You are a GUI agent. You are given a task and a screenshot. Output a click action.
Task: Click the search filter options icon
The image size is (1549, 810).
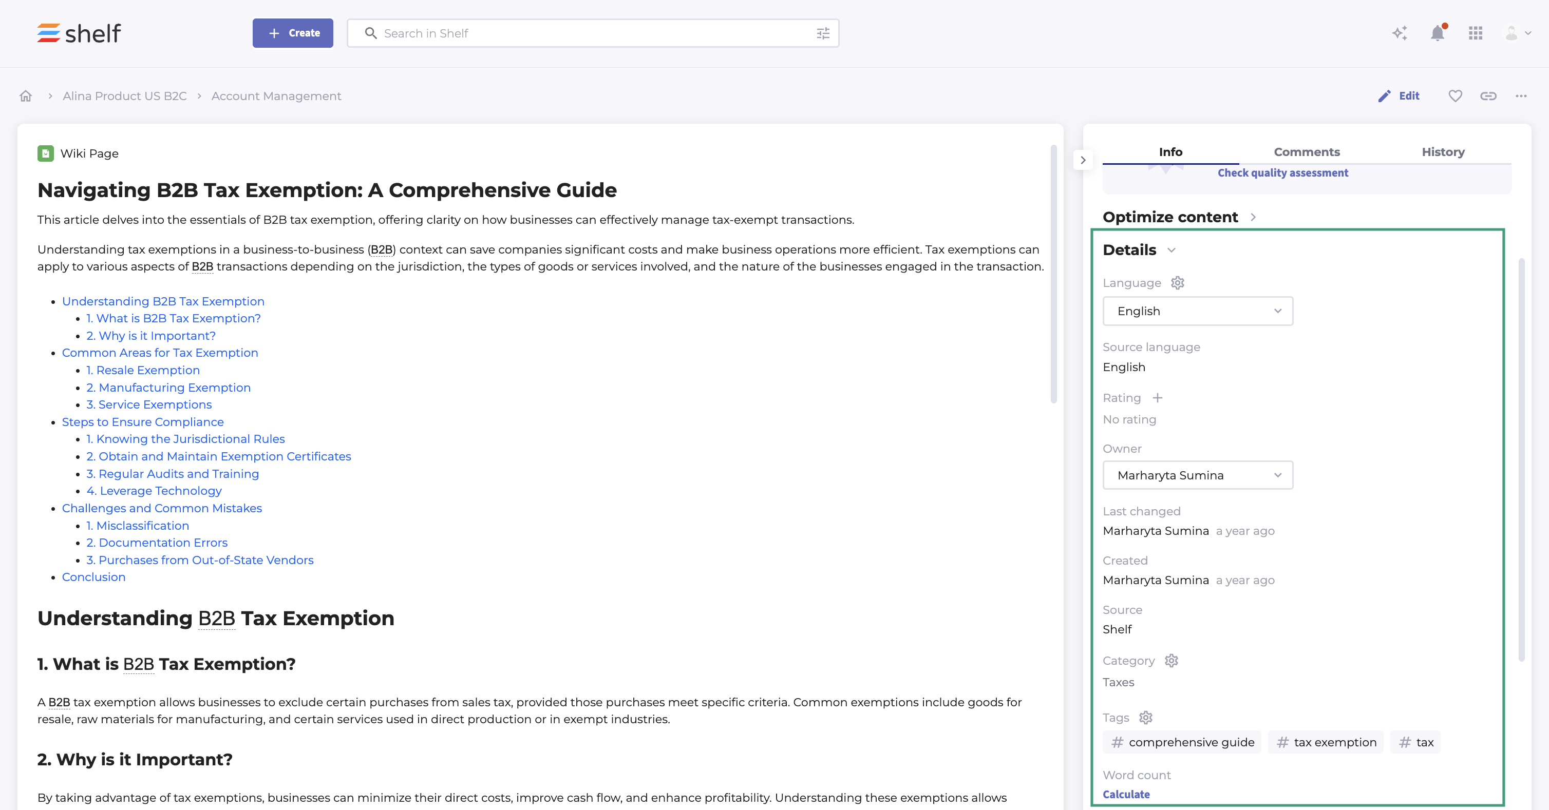[x=823, y=34]
